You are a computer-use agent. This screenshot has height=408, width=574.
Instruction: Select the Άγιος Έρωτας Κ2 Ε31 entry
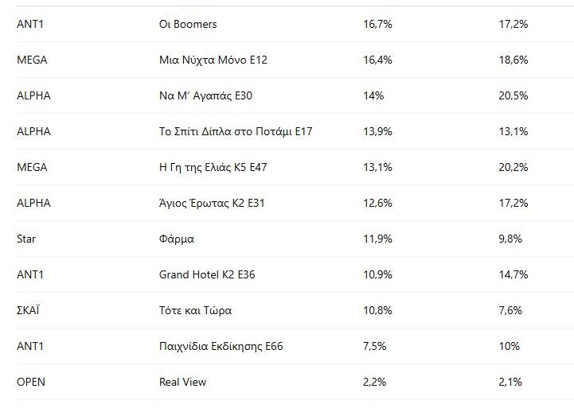(212, 203)
